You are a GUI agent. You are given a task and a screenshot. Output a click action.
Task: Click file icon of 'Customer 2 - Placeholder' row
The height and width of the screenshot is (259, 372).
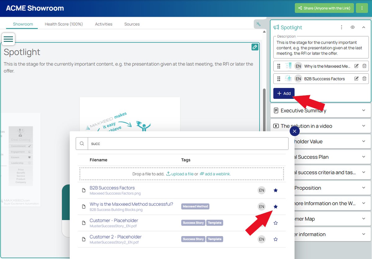pos(83,239)
